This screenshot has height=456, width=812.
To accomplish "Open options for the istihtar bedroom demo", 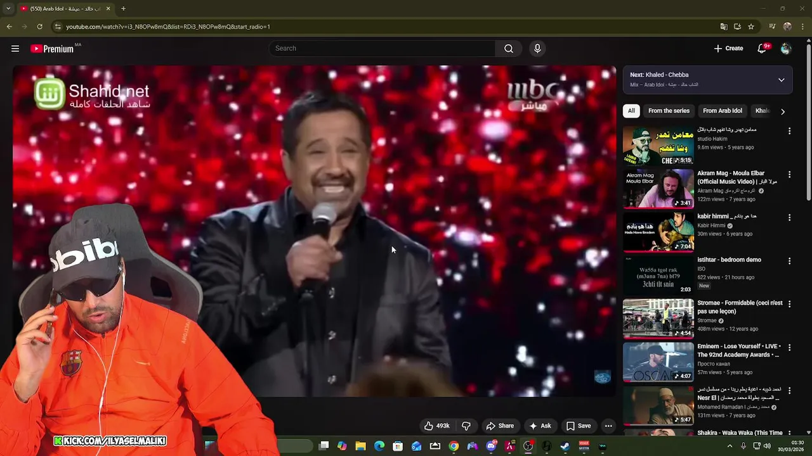I will (789, 261).
